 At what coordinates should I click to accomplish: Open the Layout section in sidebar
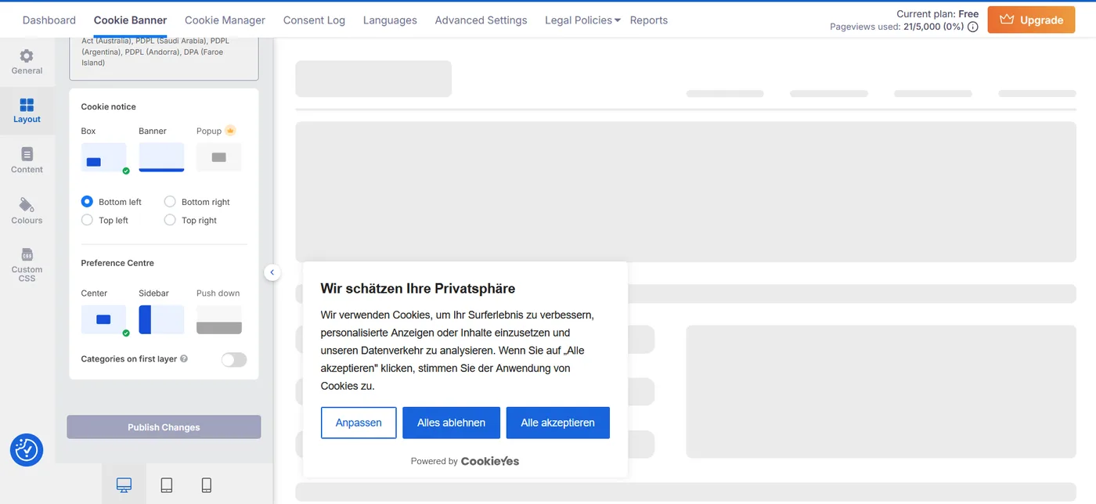pyautogui.click(x=27, y=110)
